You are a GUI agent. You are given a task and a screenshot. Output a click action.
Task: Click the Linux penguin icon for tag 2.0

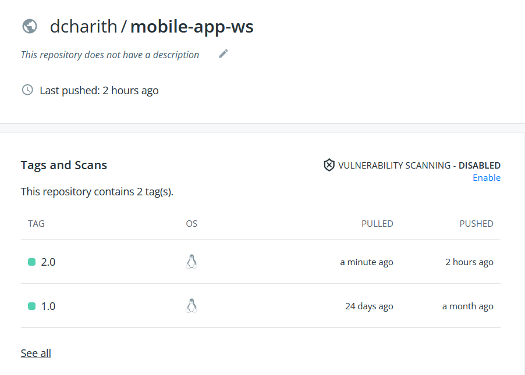pyautogui.click(x=191, y=262)
